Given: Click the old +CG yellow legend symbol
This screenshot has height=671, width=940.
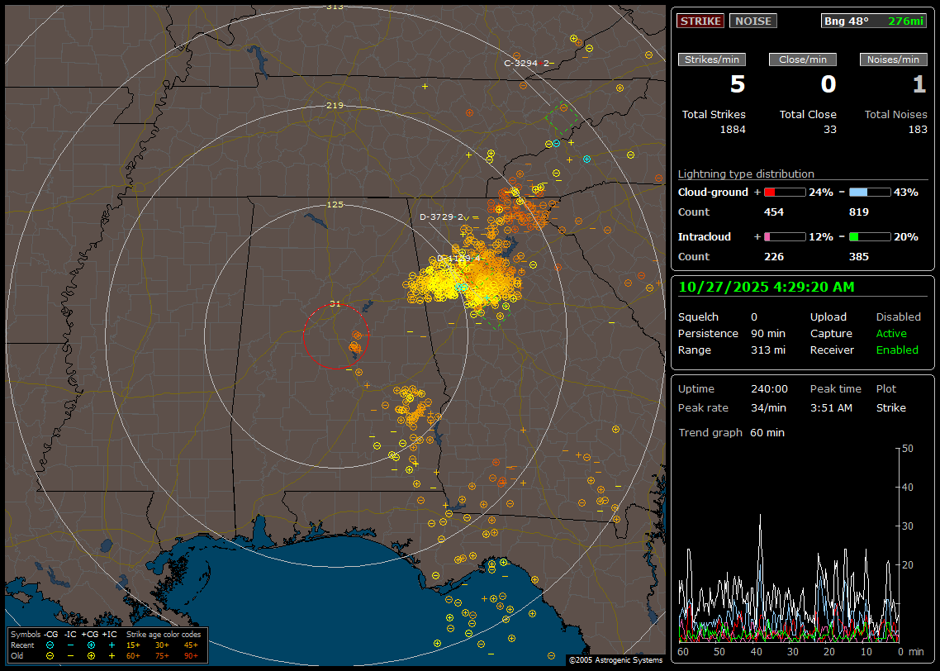Looking at the screenshot, I should [91, 655].
